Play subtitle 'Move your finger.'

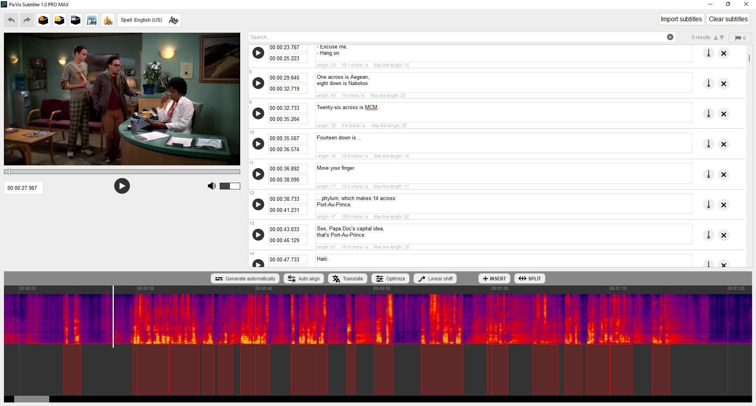[x=258, y=174]
